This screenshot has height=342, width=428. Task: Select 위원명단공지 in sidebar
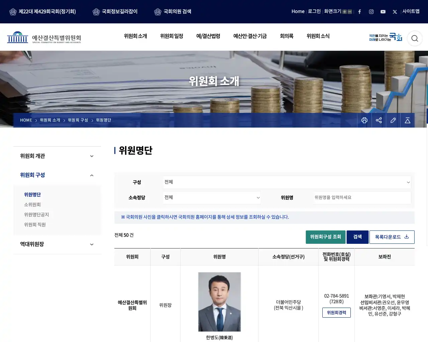pyautogui.click(x=36, y=215)
